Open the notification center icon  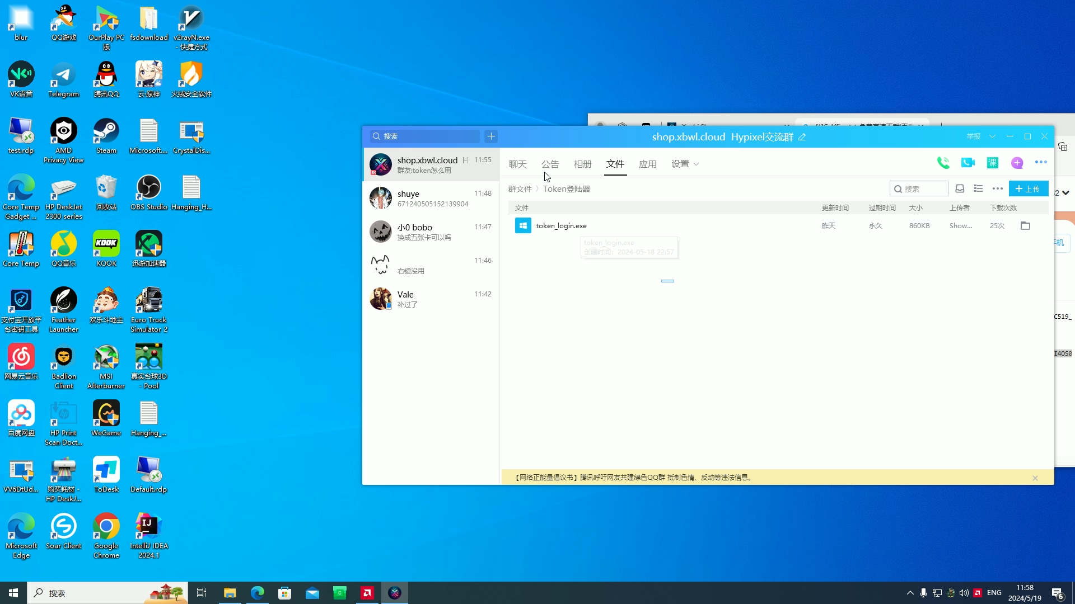coord(1058,593)
